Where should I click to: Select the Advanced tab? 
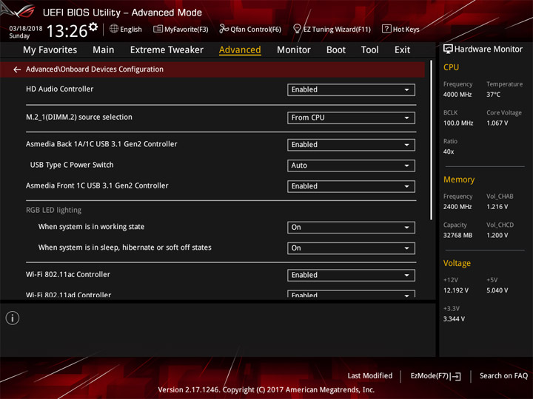coord(240,50)
